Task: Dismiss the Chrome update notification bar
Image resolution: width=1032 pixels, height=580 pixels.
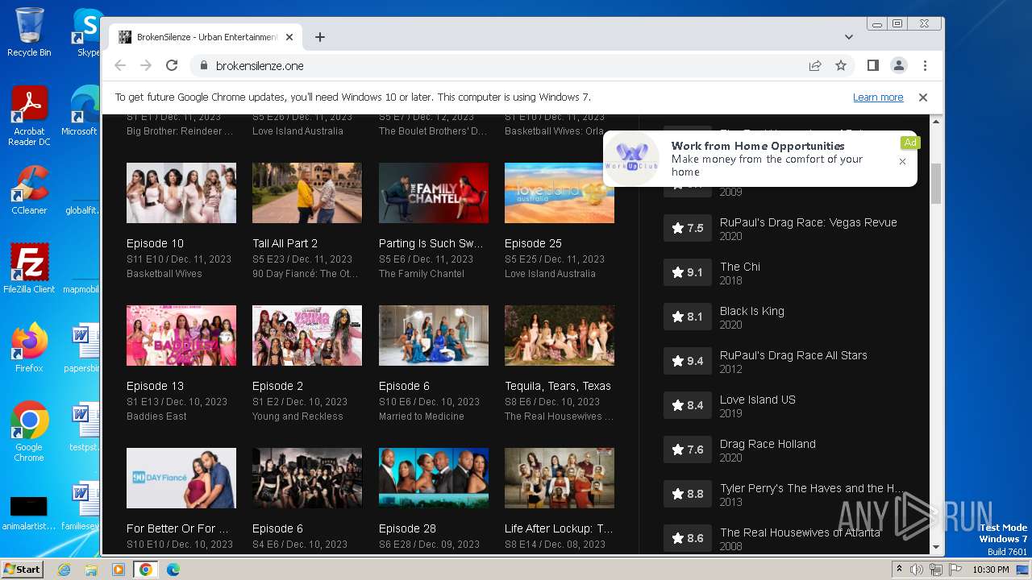Action: pos(923,97)
